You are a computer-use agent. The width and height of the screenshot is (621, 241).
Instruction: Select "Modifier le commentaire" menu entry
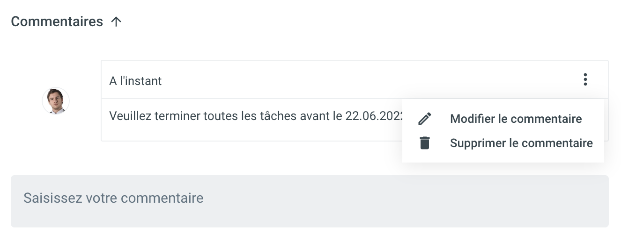pyautogui.click(x=516, y=119)
